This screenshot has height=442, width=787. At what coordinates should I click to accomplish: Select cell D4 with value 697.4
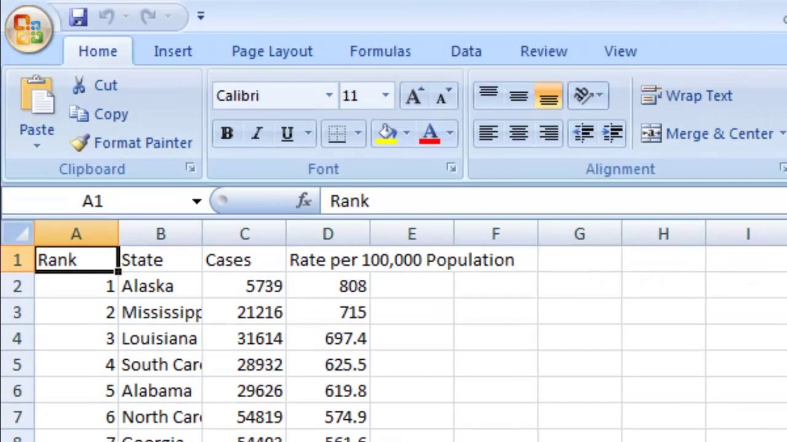328,338
